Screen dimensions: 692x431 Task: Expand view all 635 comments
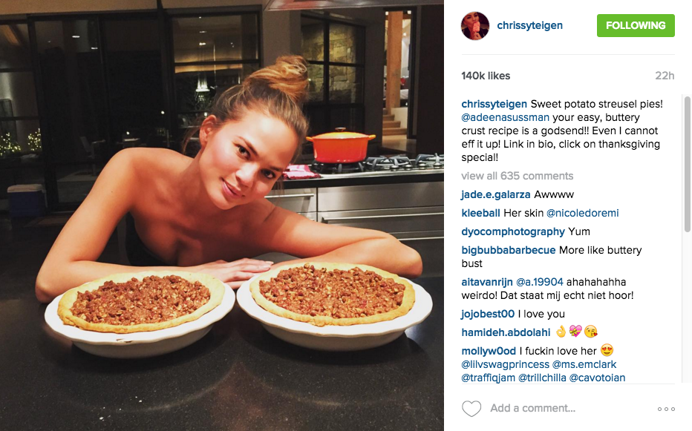coord(518,176)
